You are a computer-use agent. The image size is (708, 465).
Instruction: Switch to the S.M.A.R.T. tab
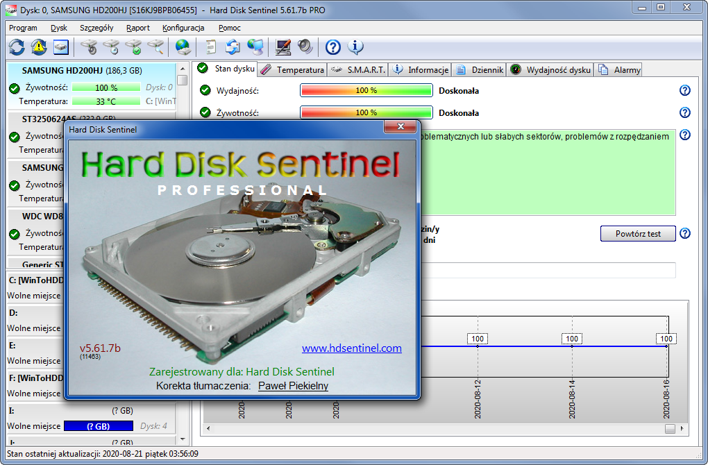tap(358, 69)
